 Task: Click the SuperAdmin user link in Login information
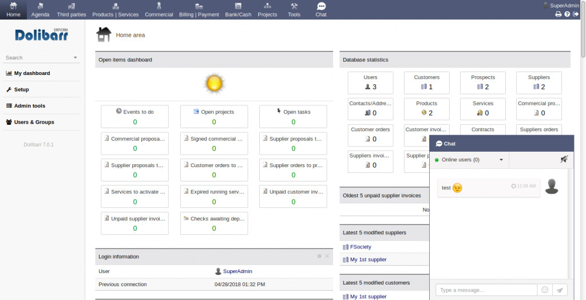237,271
